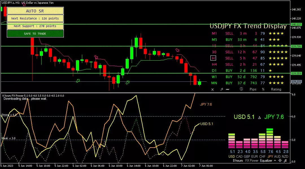Click the swap arrows icon in trend display
The height and width of the screenshot is (169, 305).
pyautogui.click(x=228, y=90)
